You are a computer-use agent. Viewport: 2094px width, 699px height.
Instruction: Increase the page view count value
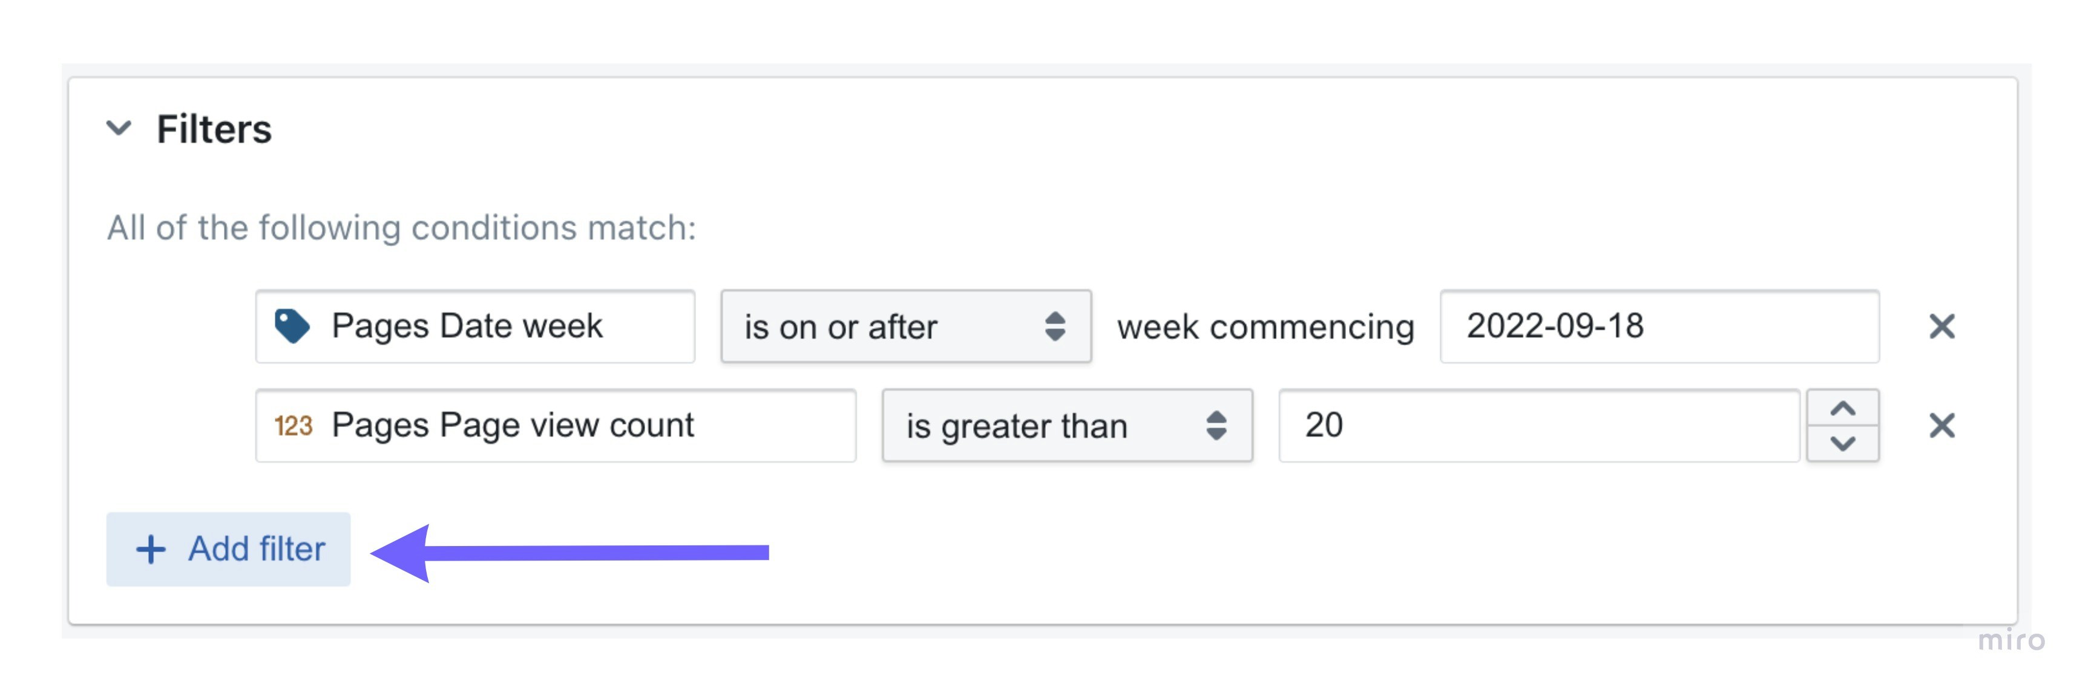point(1842,409)
